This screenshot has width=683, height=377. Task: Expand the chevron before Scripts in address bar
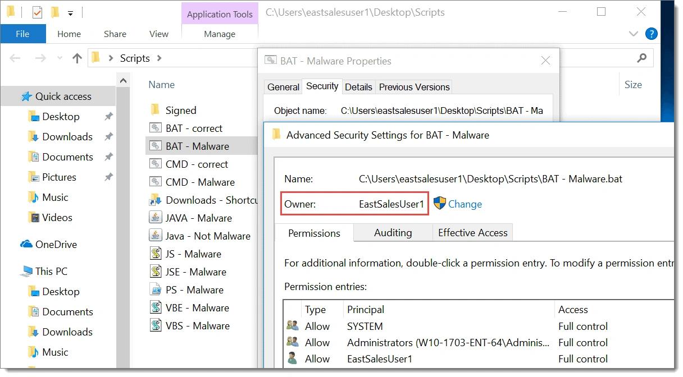coord(110,58)
